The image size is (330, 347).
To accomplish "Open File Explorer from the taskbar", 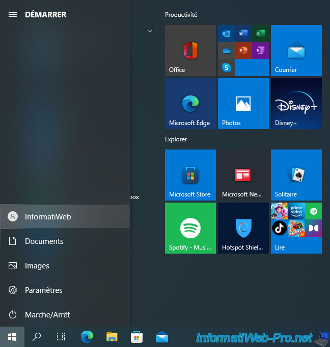I will pos(112,337).
